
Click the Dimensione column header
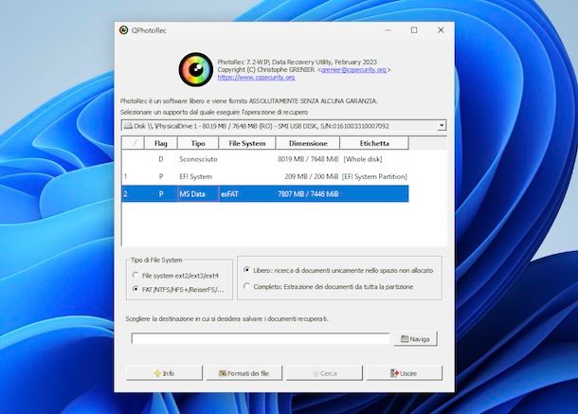pyautogui.click(x=308, y=143)
